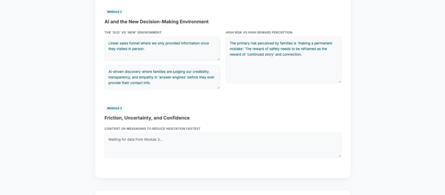Select the MODULE 2 badge
The image size is (445, 195).
pos(114,12)
